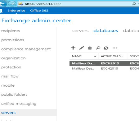Click the NAME column sort arrow
Image resolution: width=139 pixels, height=121 pixels.
click(x=95, y=56)
